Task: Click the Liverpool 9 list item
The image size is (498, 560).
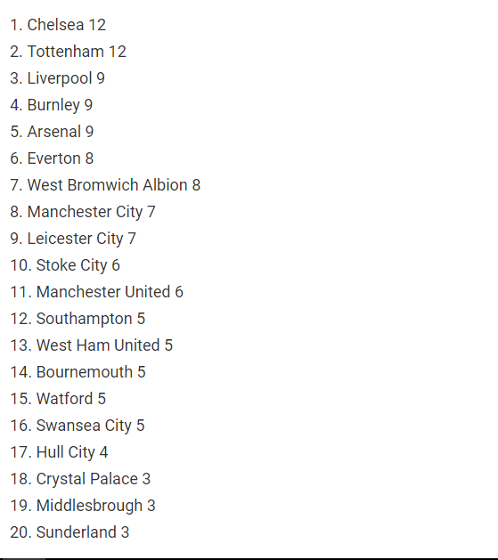Action: pyautogui.click(x=57, y=78)
